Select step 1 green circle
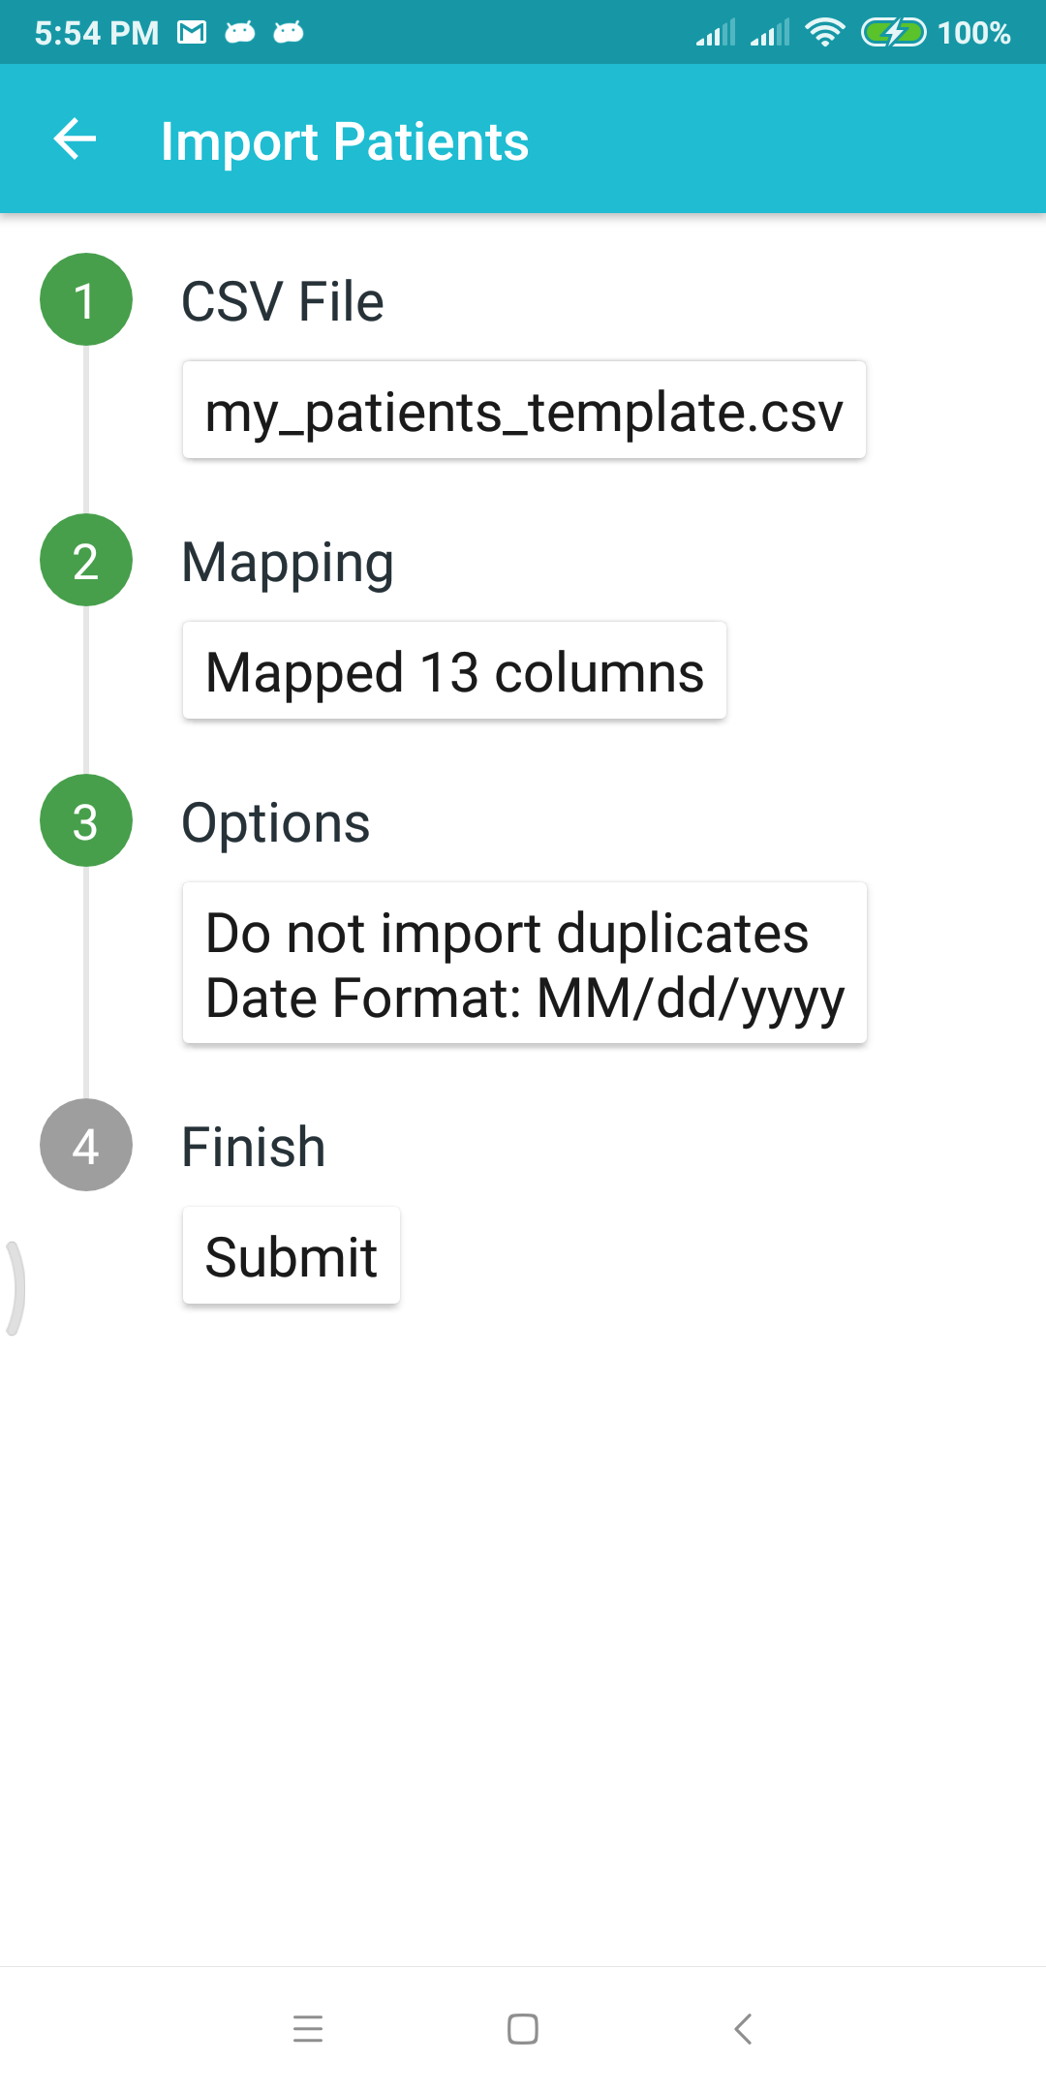The image size is (1046, 2092). [x=86, y=299]
